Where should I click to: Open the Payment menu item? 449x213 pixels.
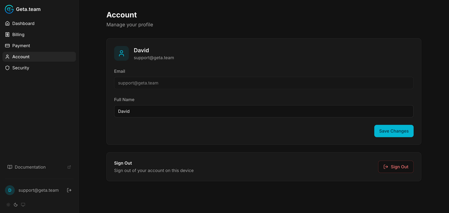click(39, 46)
